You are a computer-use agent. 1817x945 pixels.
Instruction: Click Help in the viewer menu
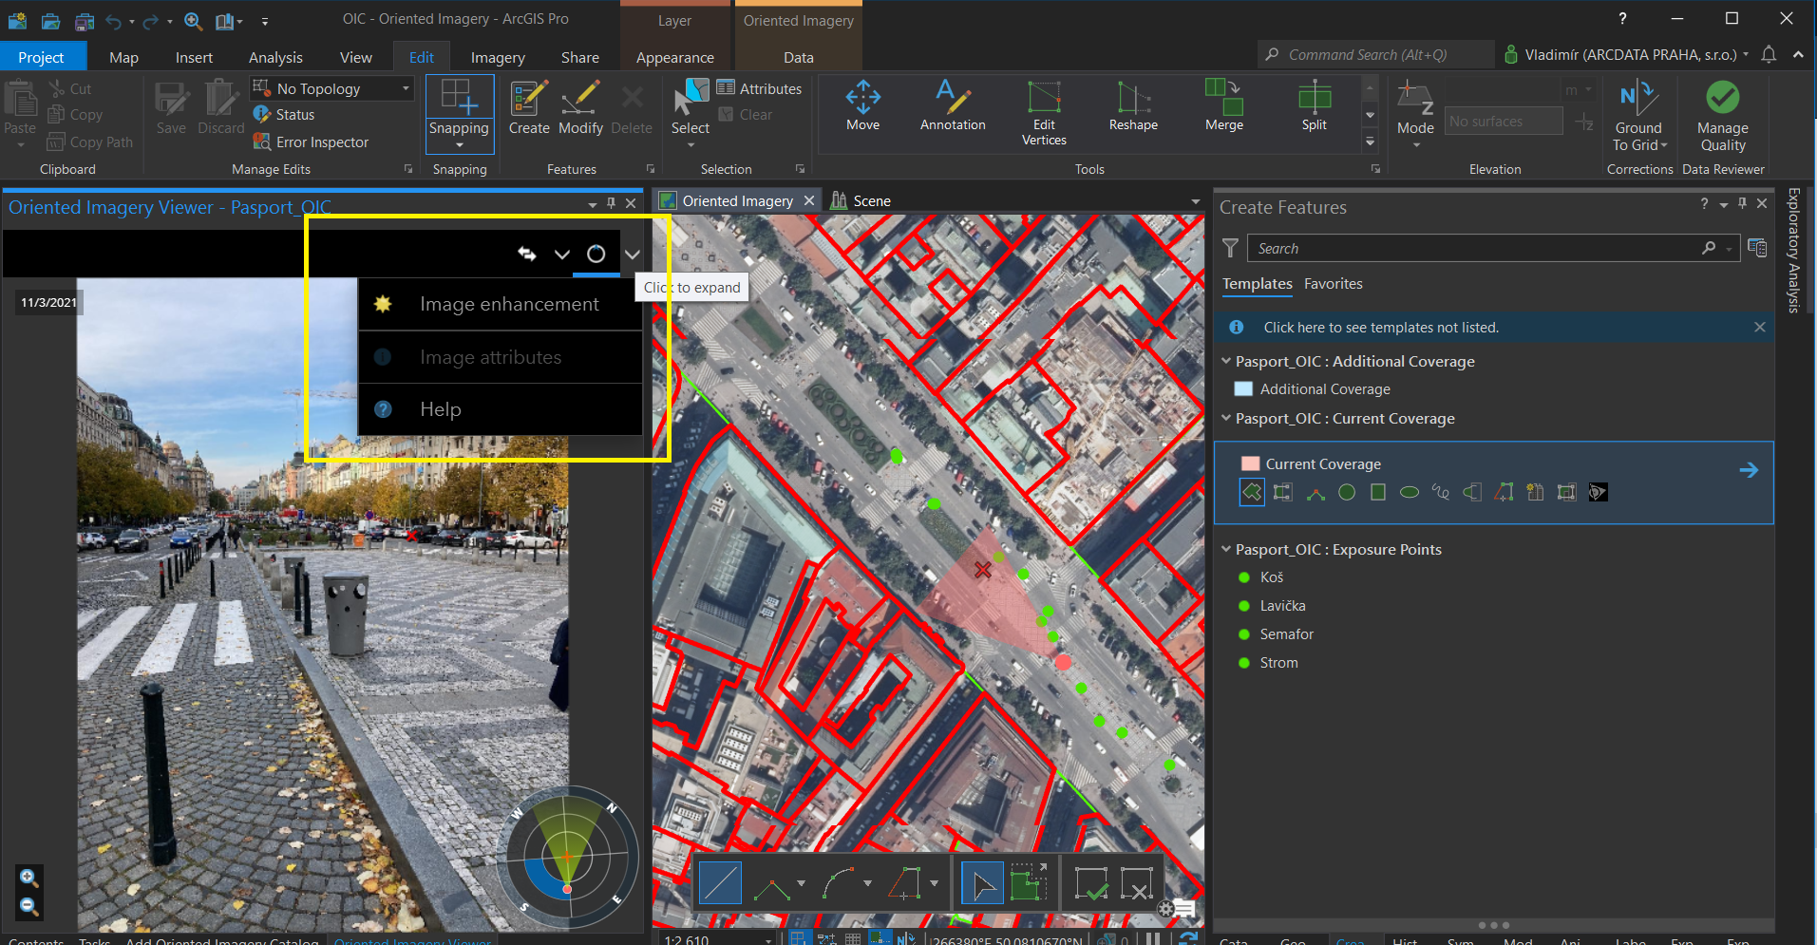tap(501, 409)
